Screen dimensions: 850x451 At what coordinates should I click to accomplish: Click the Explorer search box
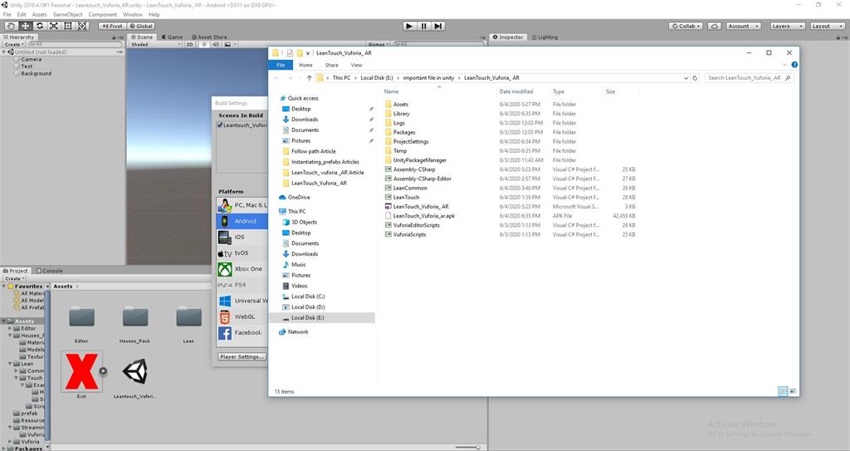(749, 77)
